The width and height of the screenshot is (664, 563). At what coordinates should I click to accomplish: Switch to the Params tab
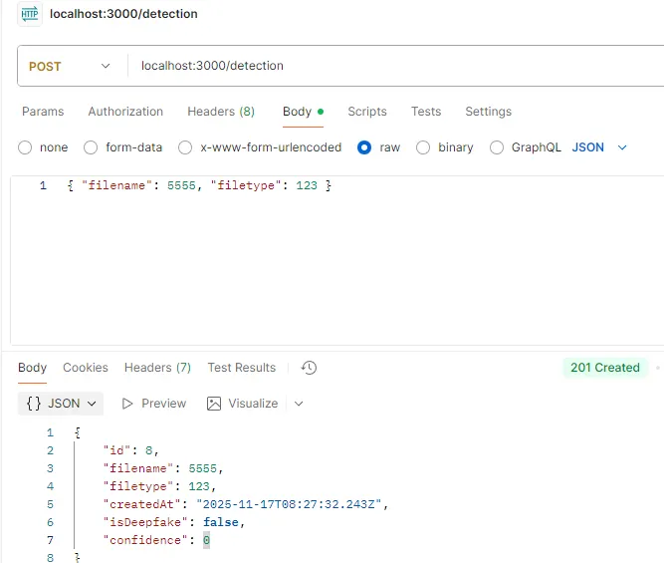(x=43, y=112)
